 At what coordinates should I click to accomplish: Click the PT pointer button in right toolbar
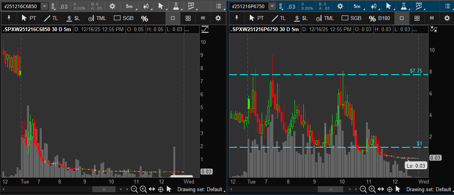(x=256, y=18)
